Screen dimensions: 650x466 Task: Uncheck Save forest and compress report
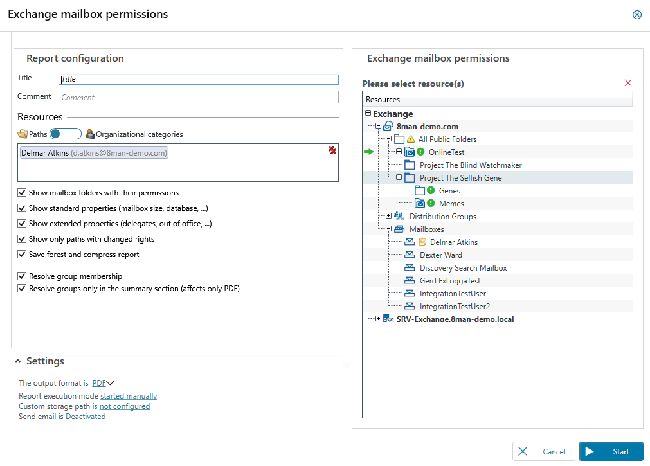23,255
